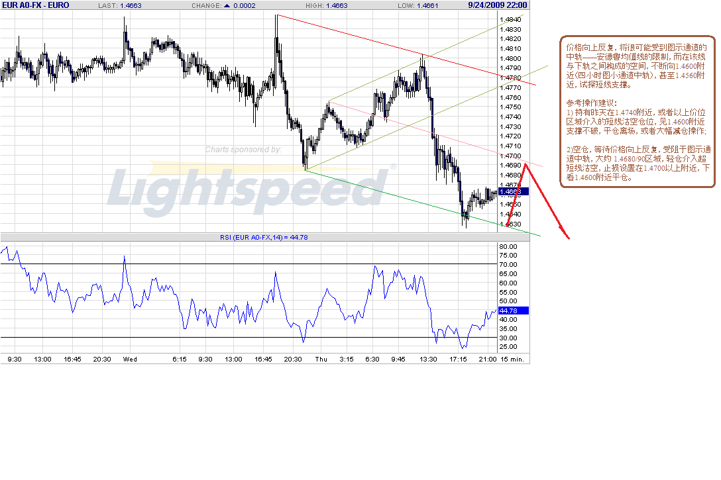
Task: Click the 65.00 RSI axis label
Action: point(508,273)
